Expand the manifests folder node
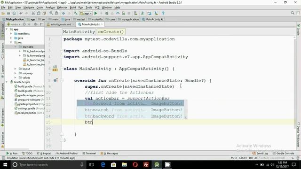The width and height of the screenshot is (301, 169). (x=11, y=33)
